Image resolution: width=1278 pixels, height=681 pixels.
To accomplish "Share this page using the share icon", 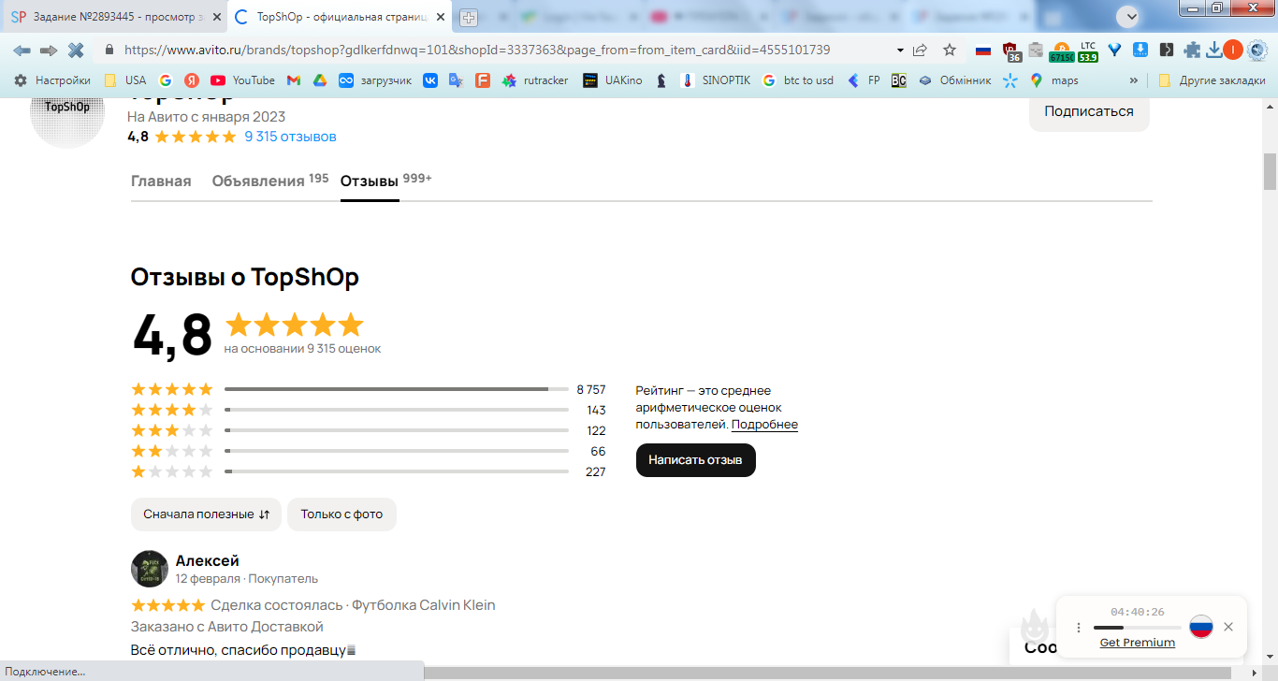I will tap(921, 51).
